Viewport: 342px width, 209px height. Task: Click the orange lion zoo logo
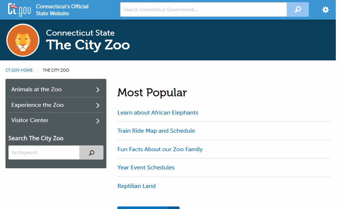click(23, 40)
